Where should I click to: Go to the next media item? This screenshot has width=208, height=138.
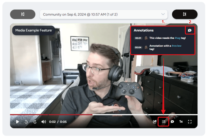(x=184, y=14)
